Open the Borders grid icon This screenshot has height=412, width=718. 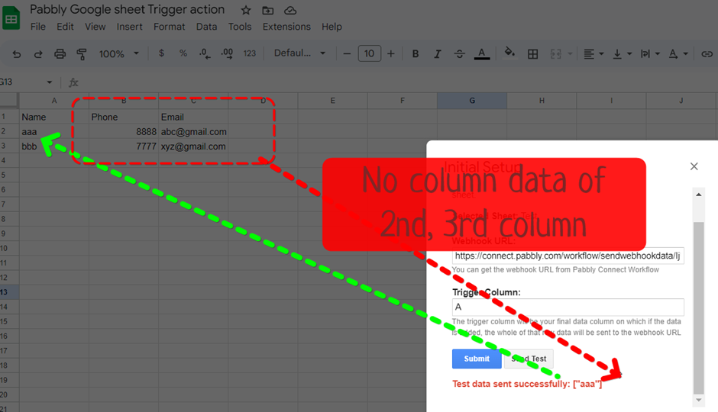coord(532,54)
